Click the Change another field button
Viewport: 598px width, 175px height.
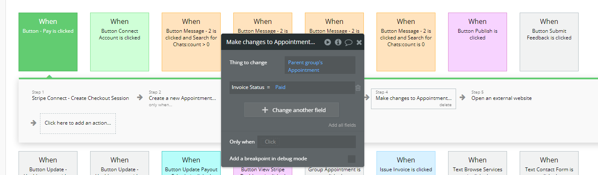click(x=291, y=110)
